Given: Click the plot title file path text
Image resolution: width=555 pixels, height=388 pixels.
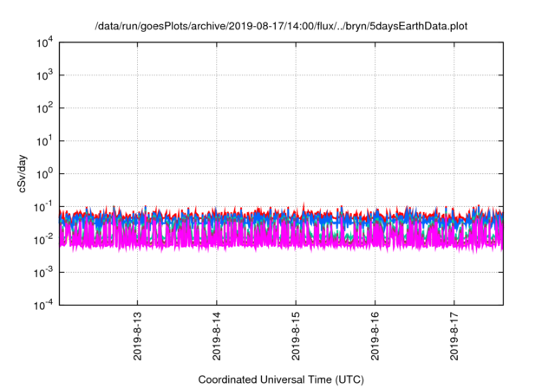Looking at the screenshot, I should click(x=281, y=26).
